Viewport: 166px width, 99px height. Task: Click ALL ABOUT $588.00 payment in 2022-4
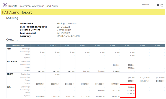pos(86,71)
